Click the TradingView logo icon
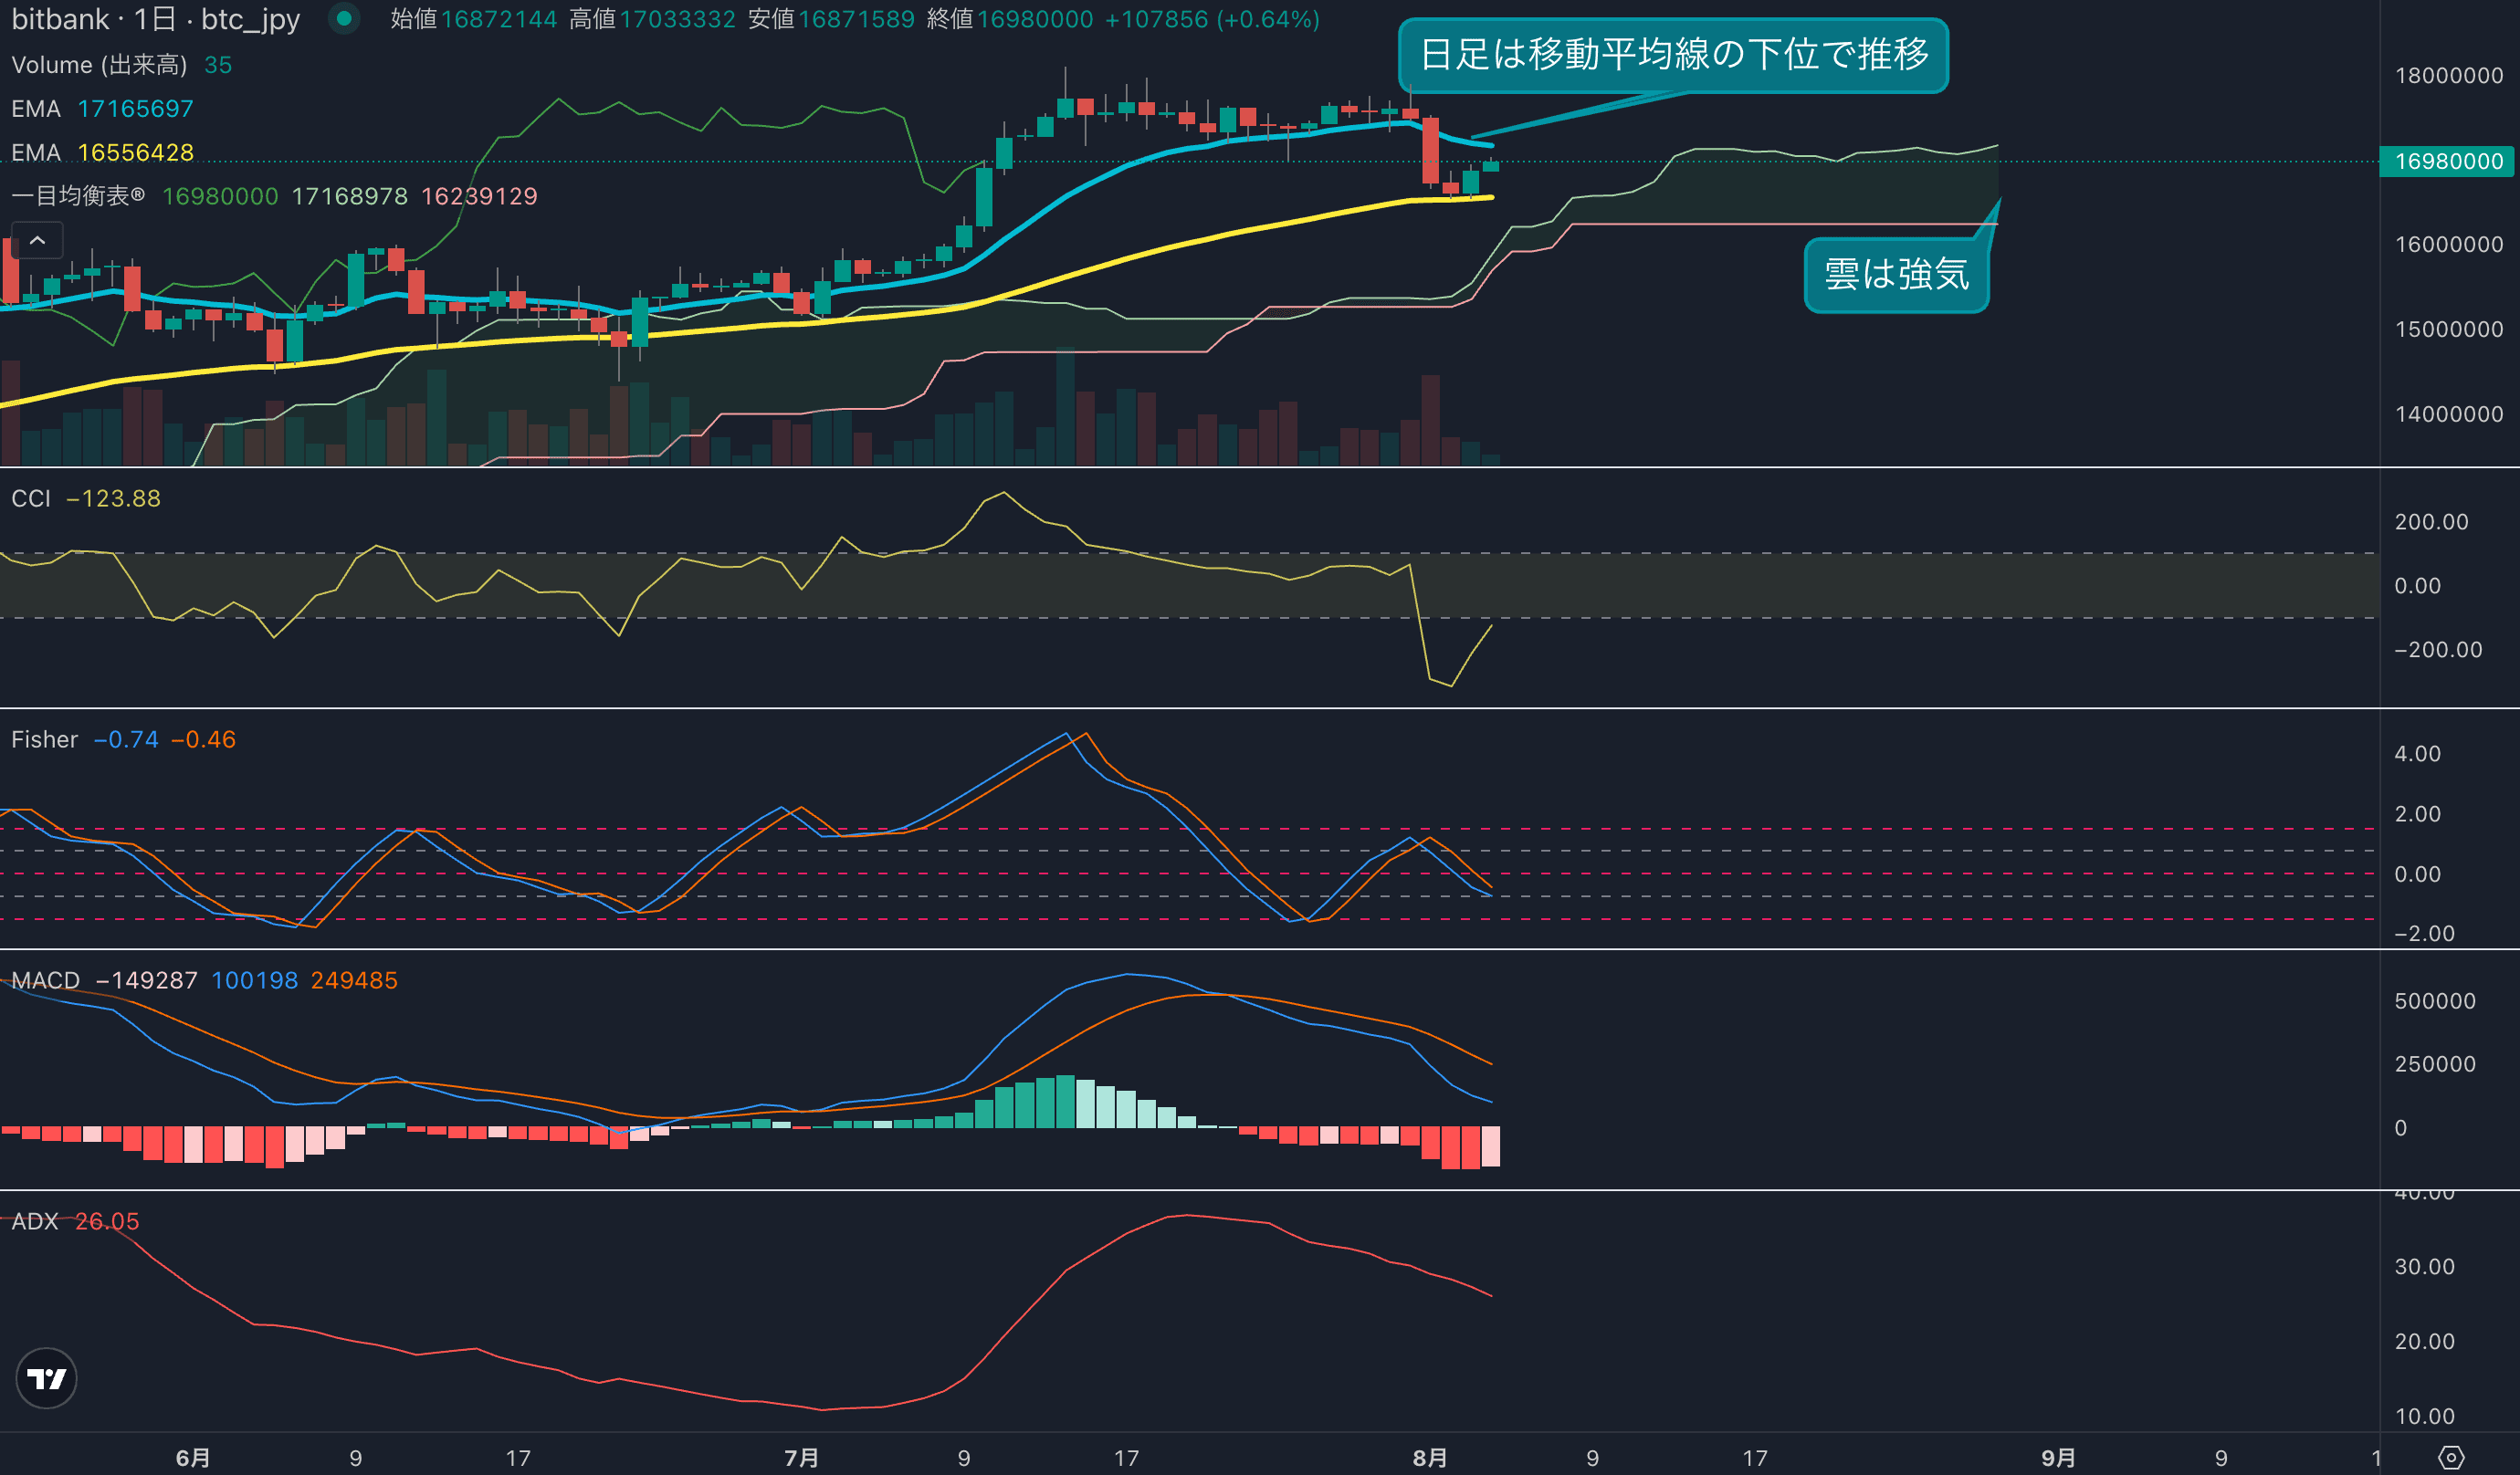Image resolution: width=2520 pixels, height=1475 pixels. click(46, 1379)
